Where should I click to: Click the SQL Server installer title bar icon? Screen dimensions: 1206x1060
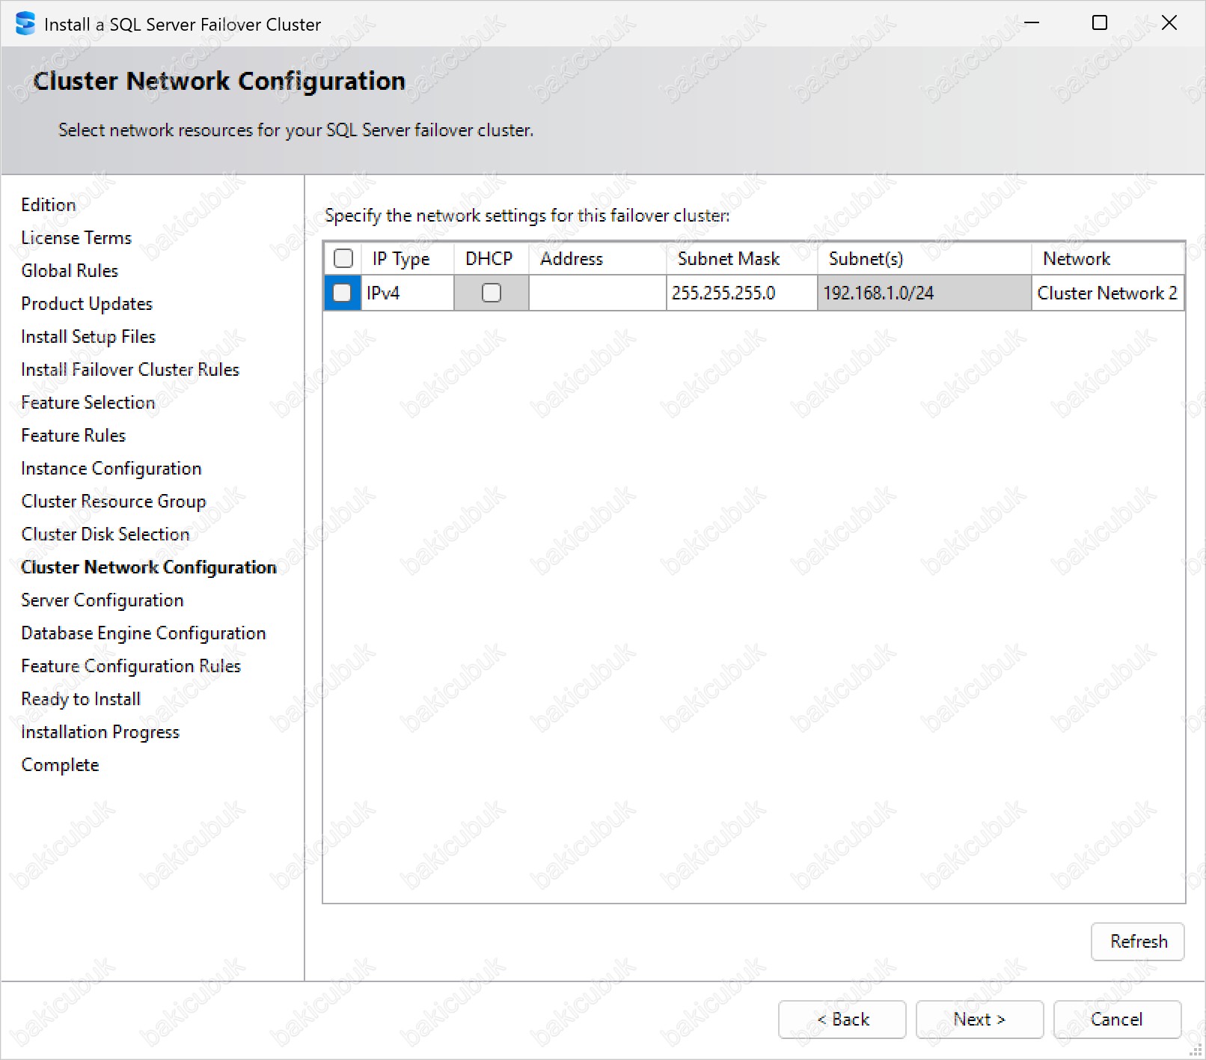tap(25, 24)
